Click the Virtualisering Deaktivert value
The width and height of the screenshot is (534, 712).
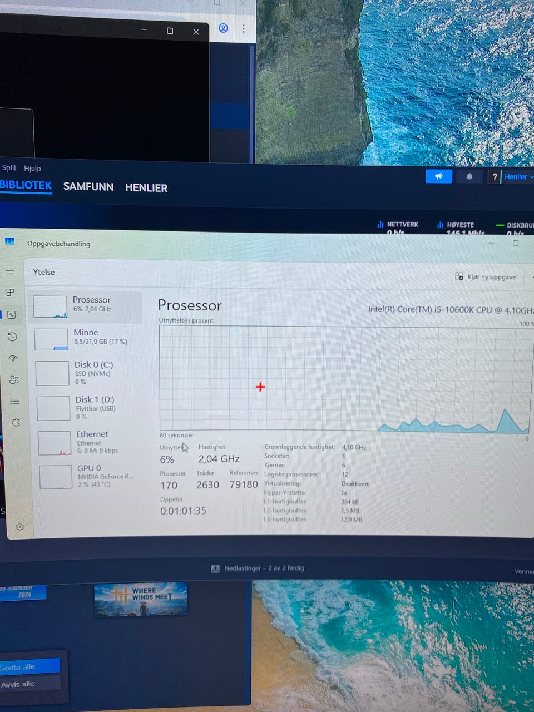pyautogui.click(x=355, y=484)
